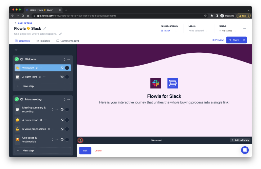
Task: Reorder Welcome section with up-down arrows
Action: [x=64, y=59]
